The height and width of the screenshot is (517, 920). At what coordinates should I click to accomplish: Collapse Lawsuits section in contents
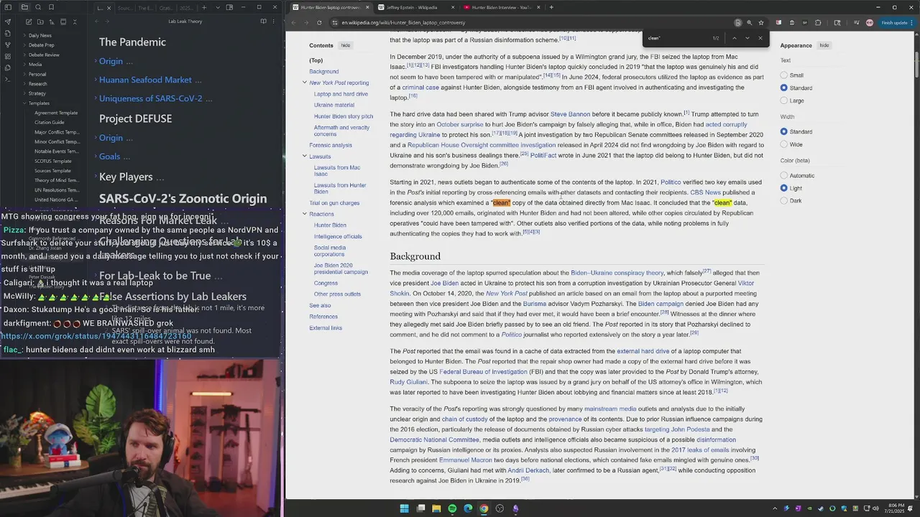[305, 156]
